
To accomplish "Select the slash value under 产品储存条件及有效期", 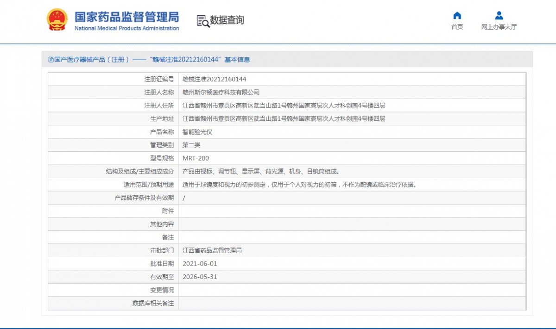I will (x=184, y=198).
